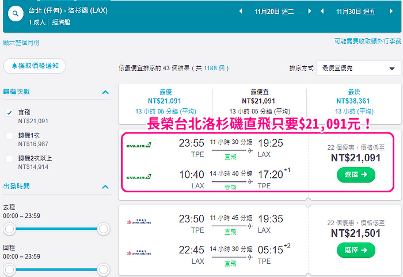Check the 轉機1次 one-stop checkbox
This screenshot has width=403, height=277.
(10, 135)
